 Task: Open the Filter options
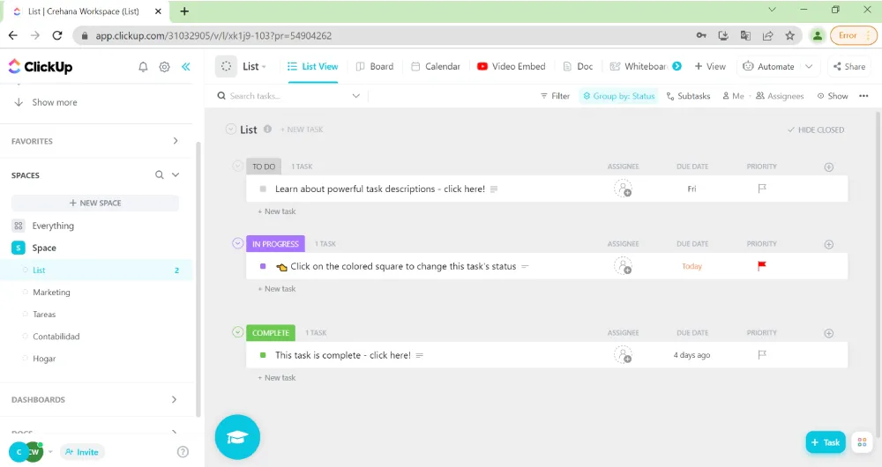click(555, 96)
